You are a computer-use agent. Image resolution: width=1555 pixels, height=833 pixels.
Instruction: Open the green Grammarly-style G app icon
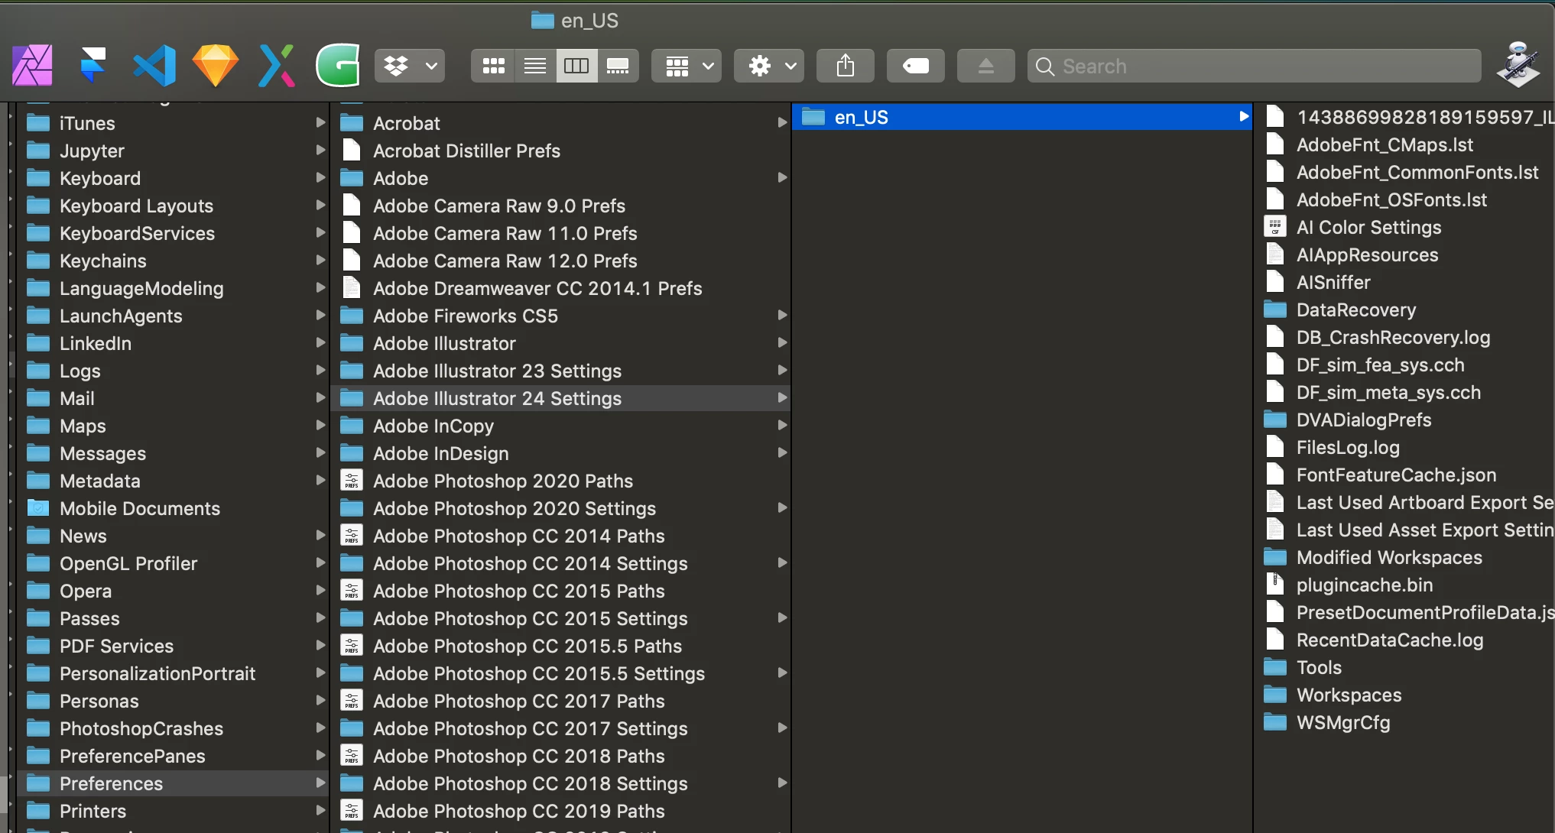[x=337, y=66]
